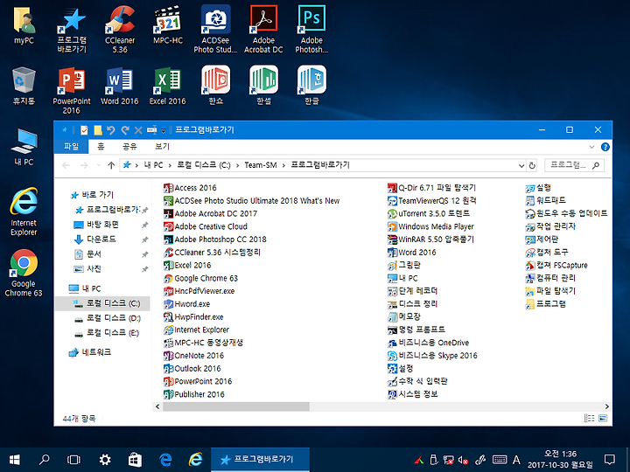Click Properties icon in quick access toolbar
Image resolution: width=630 pixels, height=472 pixels.
[84, 130]
